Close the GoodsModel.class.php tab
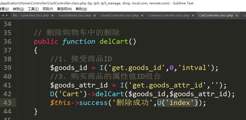 click(x=95, y=16)
